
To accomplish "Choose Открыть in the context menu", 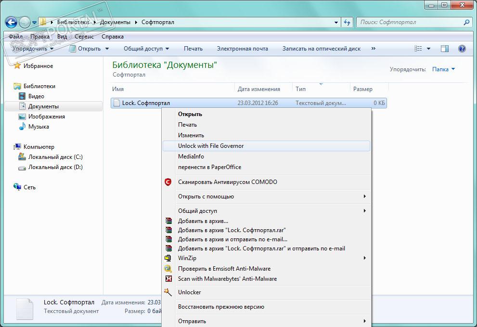I will pos(190,114).
